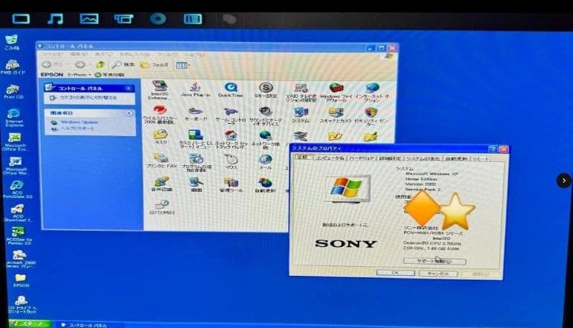Open プリンタと FAX icon
The width and height of the screenshot is (573, 328).
point(161,161)
